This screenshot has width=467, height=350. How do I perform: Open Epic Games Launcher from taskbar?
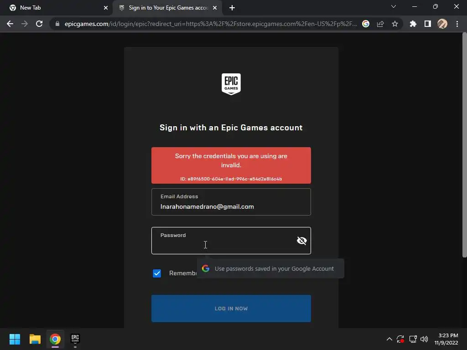pos(75,339)
